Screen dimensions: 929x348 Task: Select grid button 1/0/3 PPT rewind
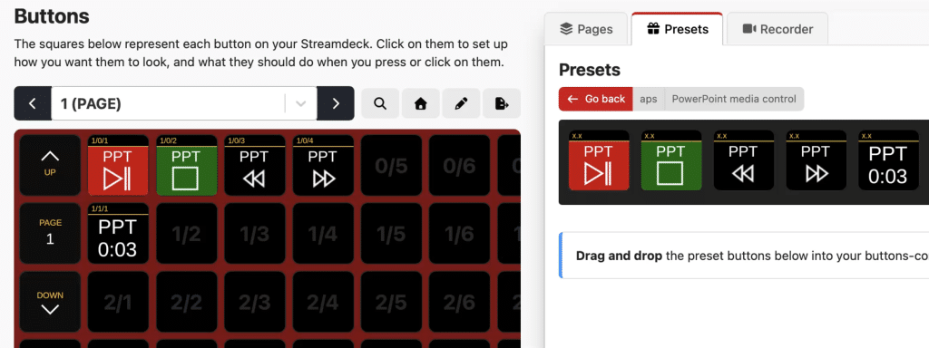(x=254, y=165)
